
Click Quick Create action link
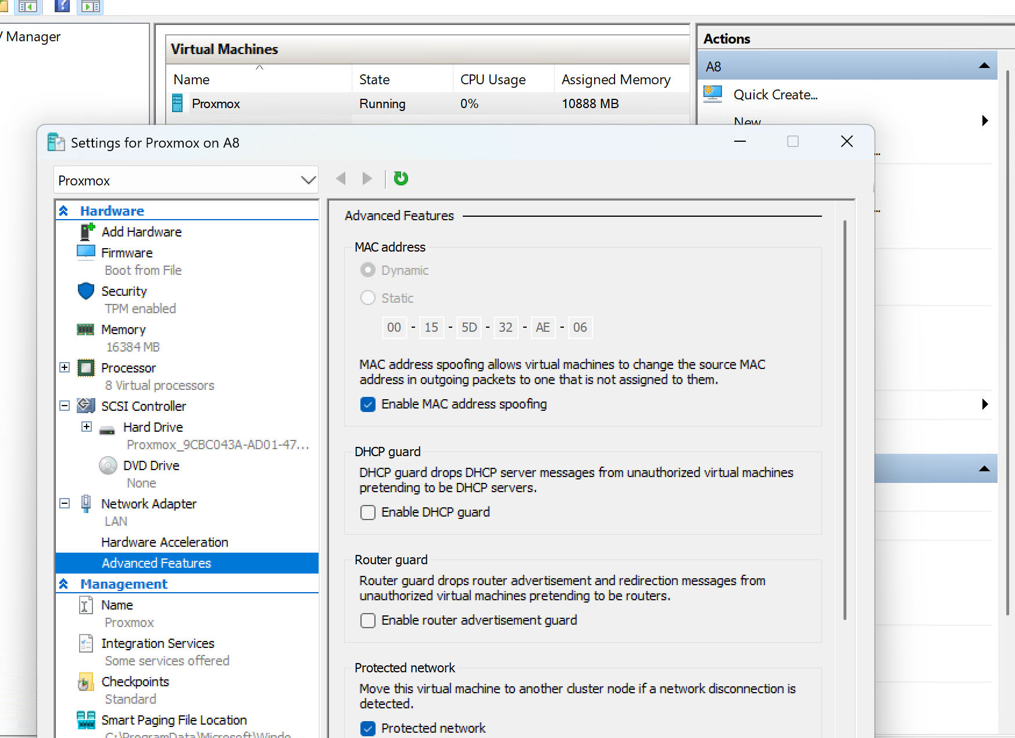(775, 95)
